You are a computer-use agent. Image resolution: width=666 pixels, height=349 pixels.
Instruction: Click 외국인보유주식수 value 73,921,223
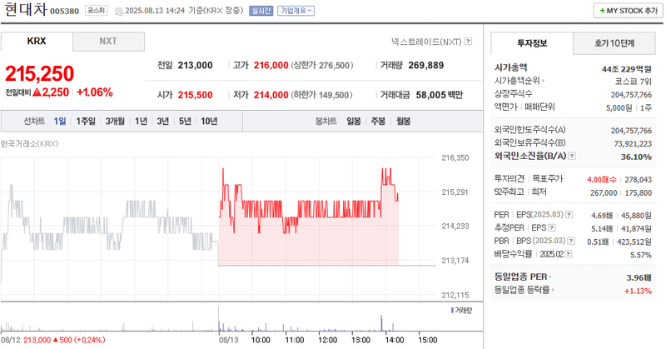633,143
